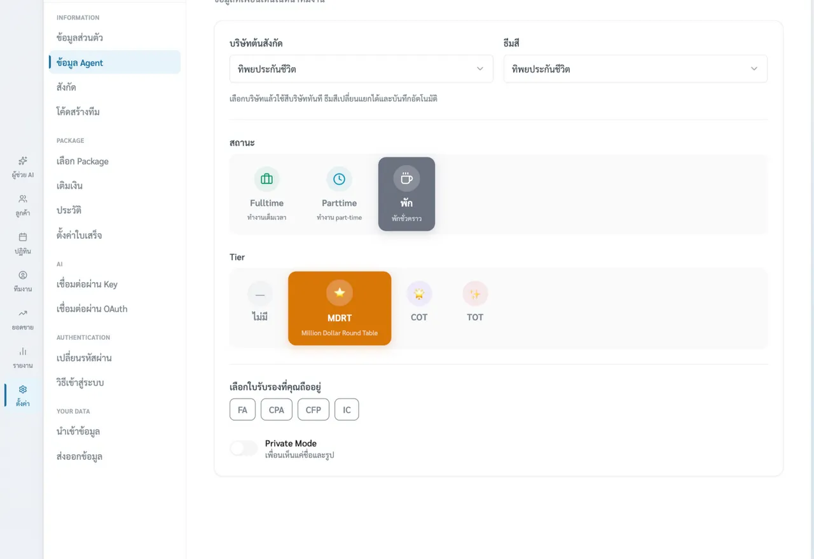Image resolution: width=814 pixels, height=559 pixels.
Task: Enable the Private Mode switch
Action: click(244, 448)
